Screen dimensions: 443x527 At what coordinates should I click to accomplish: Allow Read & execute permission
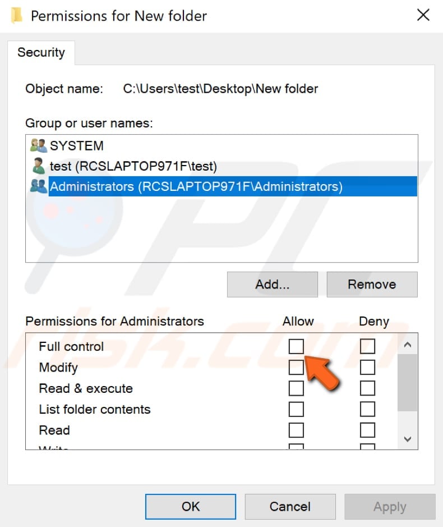pos(297,388)
